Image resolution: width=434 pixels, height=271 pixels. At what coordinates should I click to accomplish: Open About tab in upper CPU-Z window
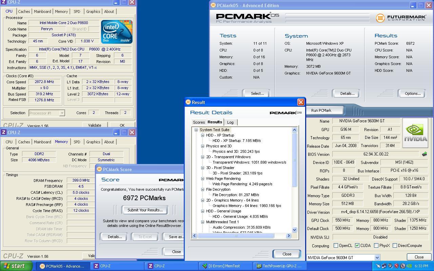109,12
